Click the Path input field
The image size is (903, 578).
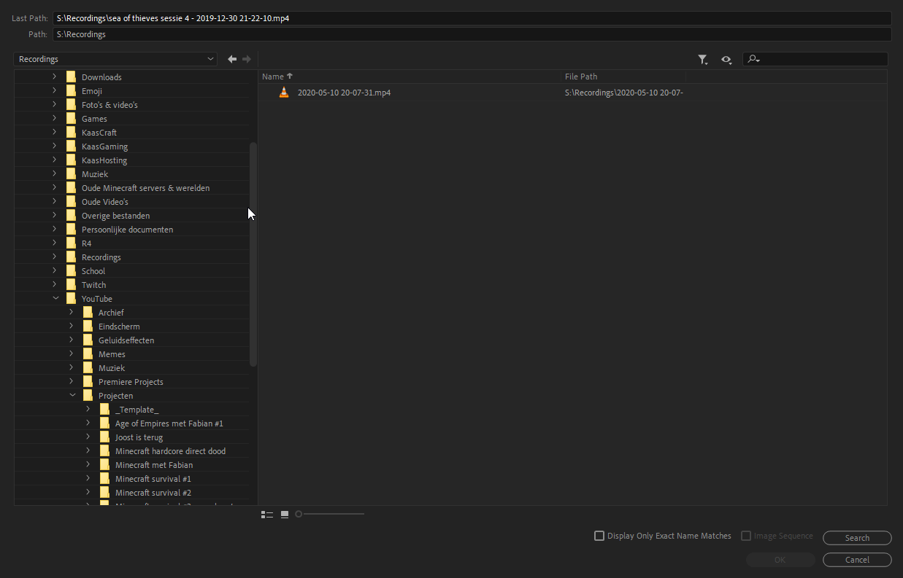(x=471, y=34)
